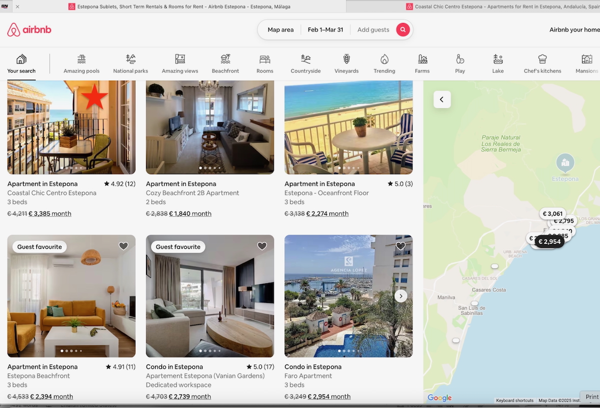Click the €3,061 price marker on map
The image size is (600, 408).
(x=552, y=214)
